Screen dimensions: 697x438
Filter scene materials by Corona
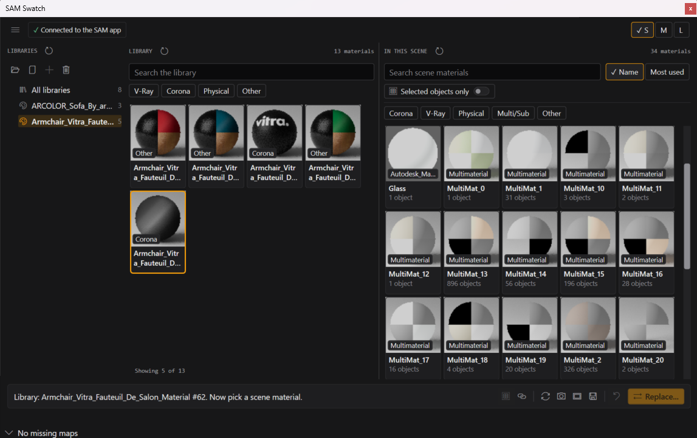coord(401,114)
